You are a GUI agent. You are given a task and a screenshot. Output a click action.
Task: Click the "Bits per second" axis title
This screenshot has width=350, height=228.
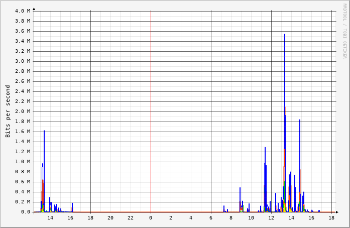pyautogui.click(x=8, y=111)
